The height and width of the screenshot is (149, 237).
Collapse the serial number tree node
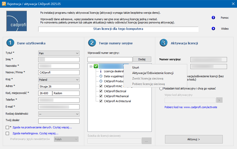pyautogui.click(x=91, y=66)
